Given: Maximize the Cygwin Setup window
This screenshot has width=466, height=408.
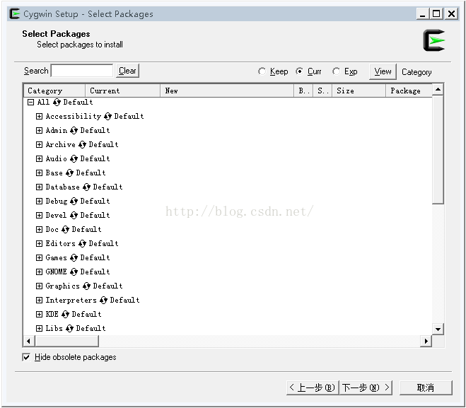Looking at the screenshot, I should [x=436, y=13].
